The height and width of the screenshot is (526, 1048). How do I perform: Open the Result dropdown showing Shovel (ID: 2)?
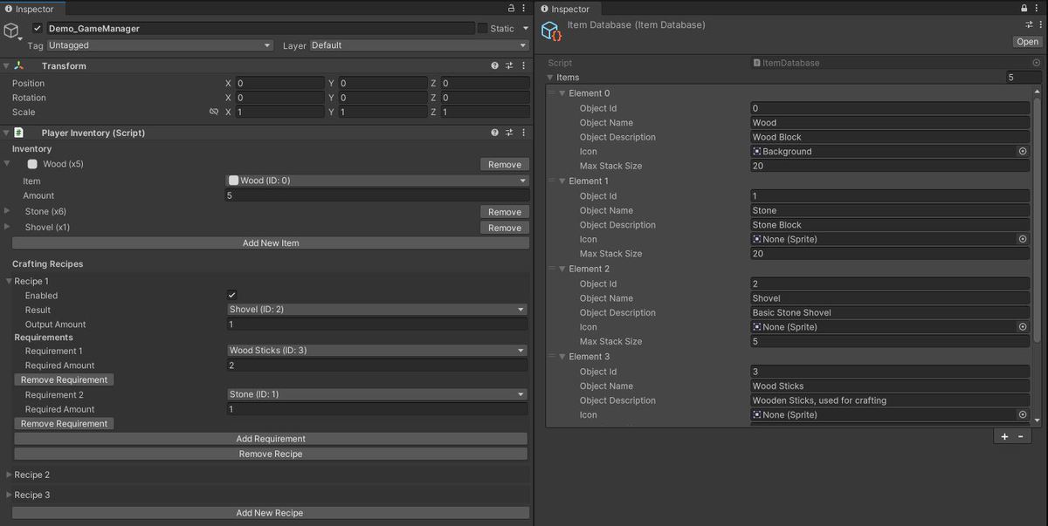(374, 309)
